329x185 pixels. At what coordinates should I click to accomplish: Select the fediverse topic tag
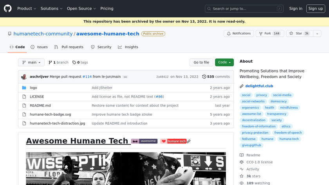click(x=249, y=139)
